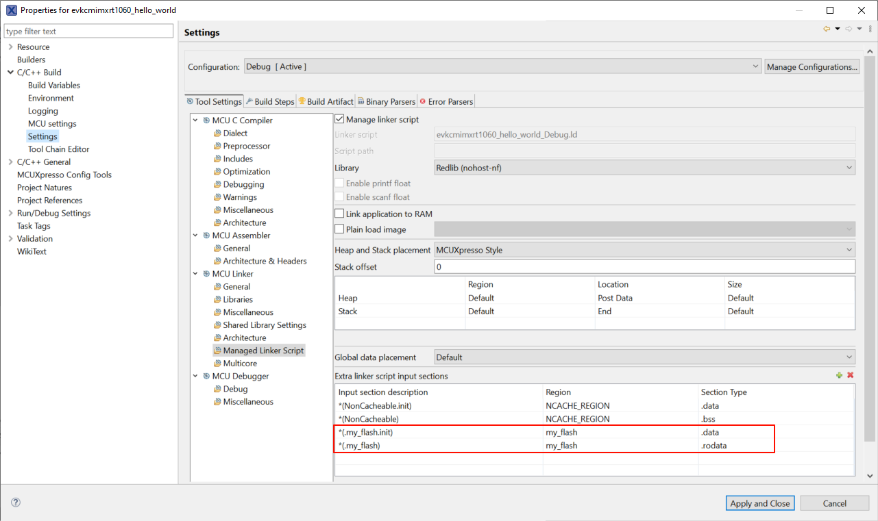
Task: Click the Stack offset input field
Action: coord(644,266)
